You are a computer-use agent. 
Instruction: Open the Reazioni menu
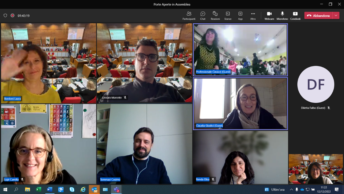215,16
